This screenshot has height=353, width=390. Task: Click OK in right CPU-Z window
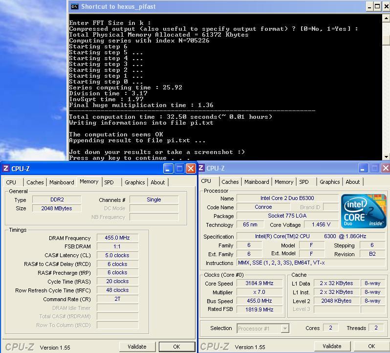371,346
